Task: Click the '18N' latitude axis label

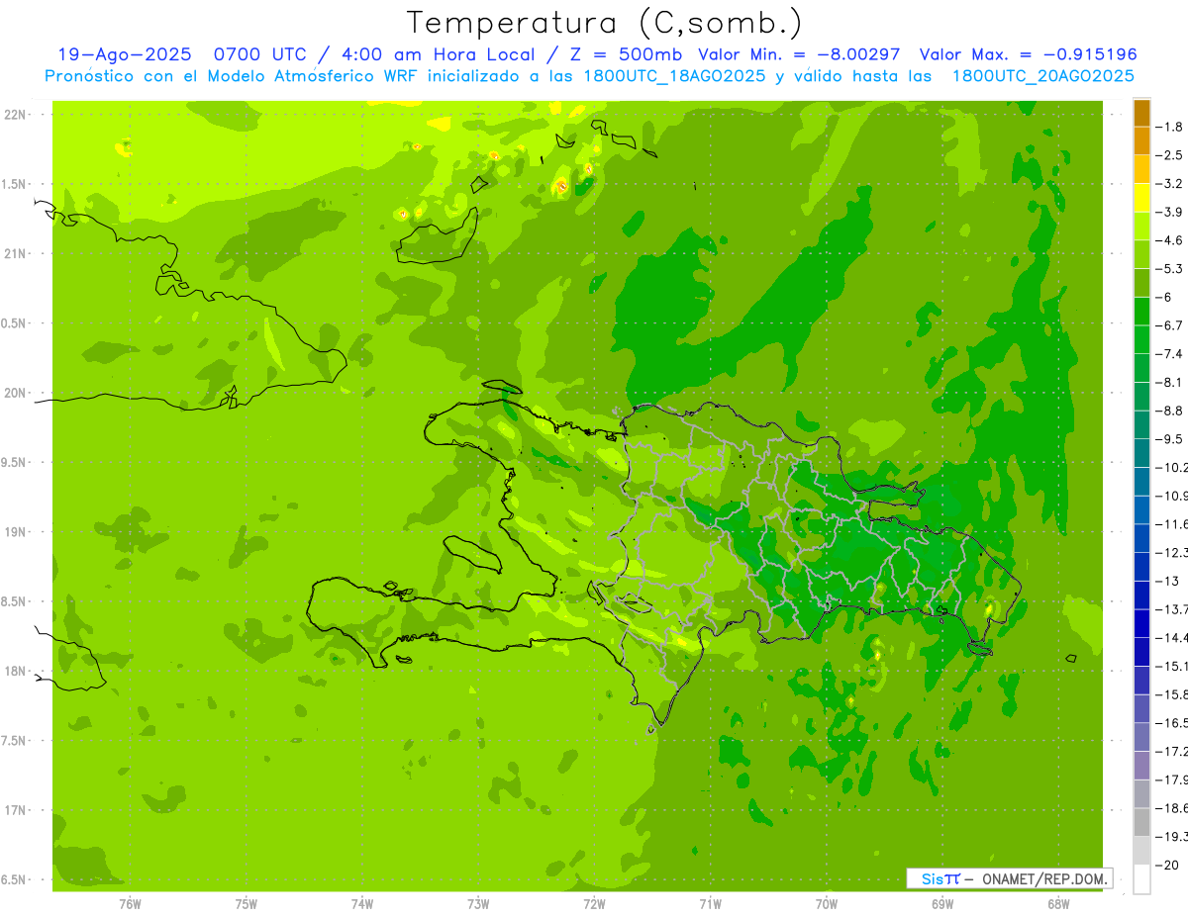Action: 17,671
